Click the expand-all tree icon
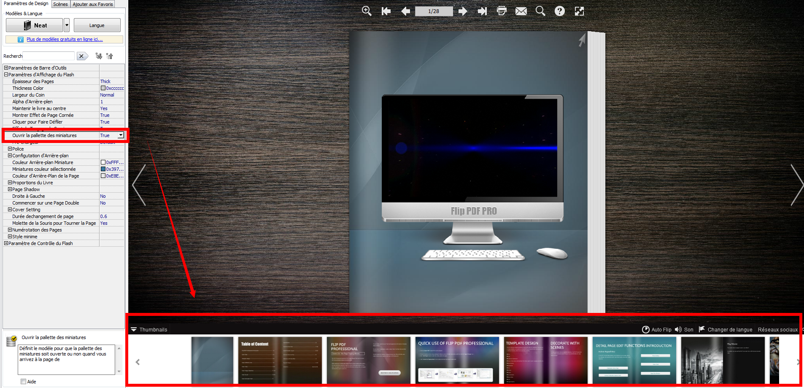The width and height of the screenshot is (804, 388). tap(99, 56)
